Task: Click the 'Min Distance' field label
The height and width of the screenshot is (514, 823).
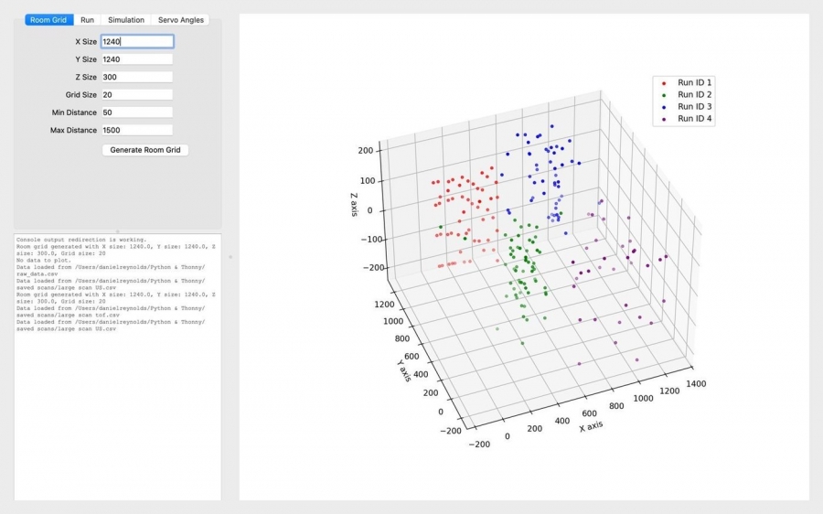Action: tap(74, 112)
